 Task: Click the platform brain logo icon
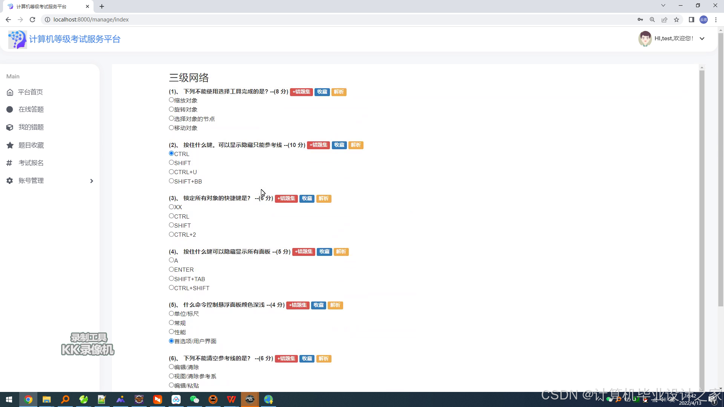coord(17,40)
